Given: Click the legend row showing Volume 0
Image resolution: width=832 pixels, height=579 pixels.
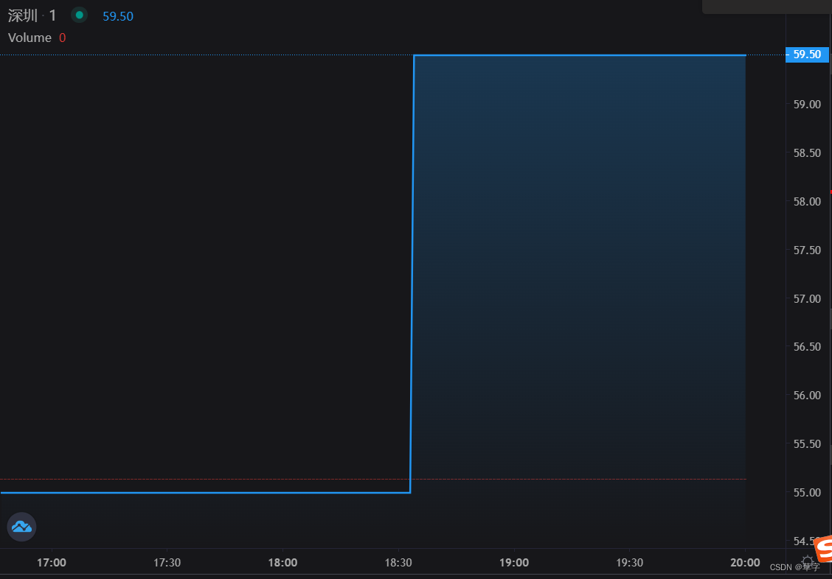Looking at the screenshot, I should (x=36, y=37).
